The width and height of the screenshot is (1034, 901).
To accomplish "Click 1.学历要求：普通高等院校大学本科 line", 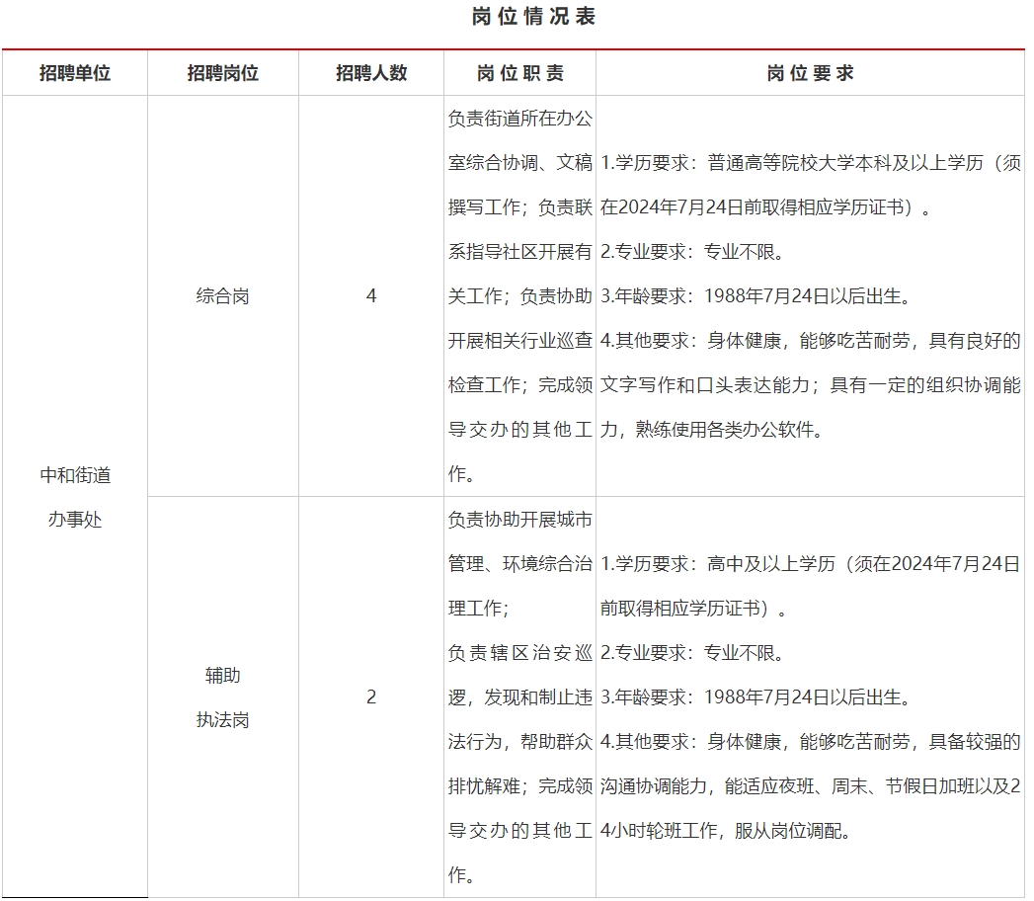I will point(811,163).
